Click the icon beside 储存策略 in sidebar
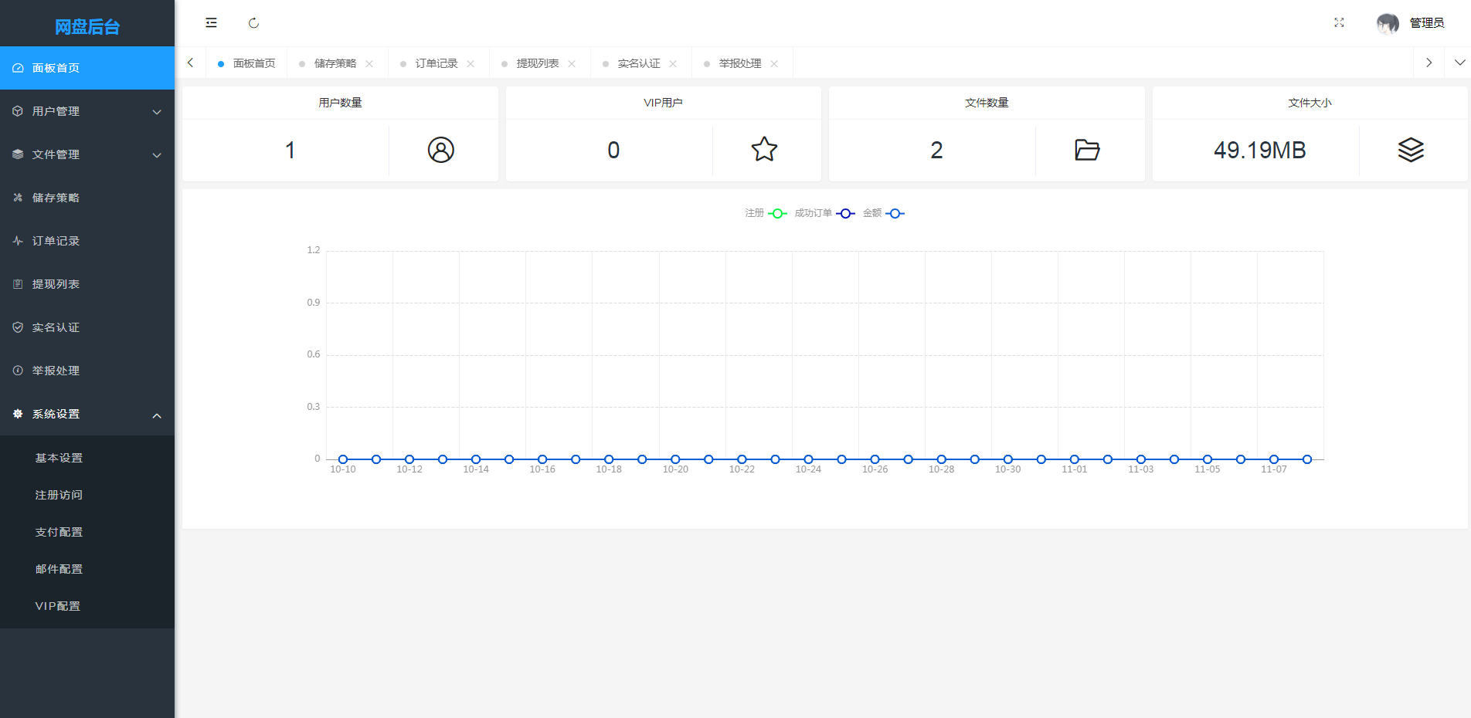This screenshot has height=718, width=1471. click(x=18, y=198)
